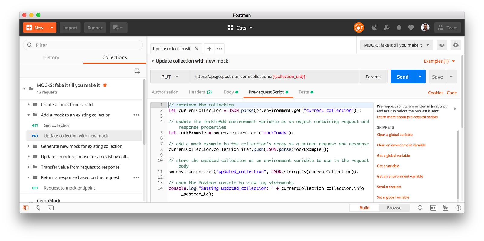Click the New button
Screen dimensions: 484x241
tap(35, 28)
